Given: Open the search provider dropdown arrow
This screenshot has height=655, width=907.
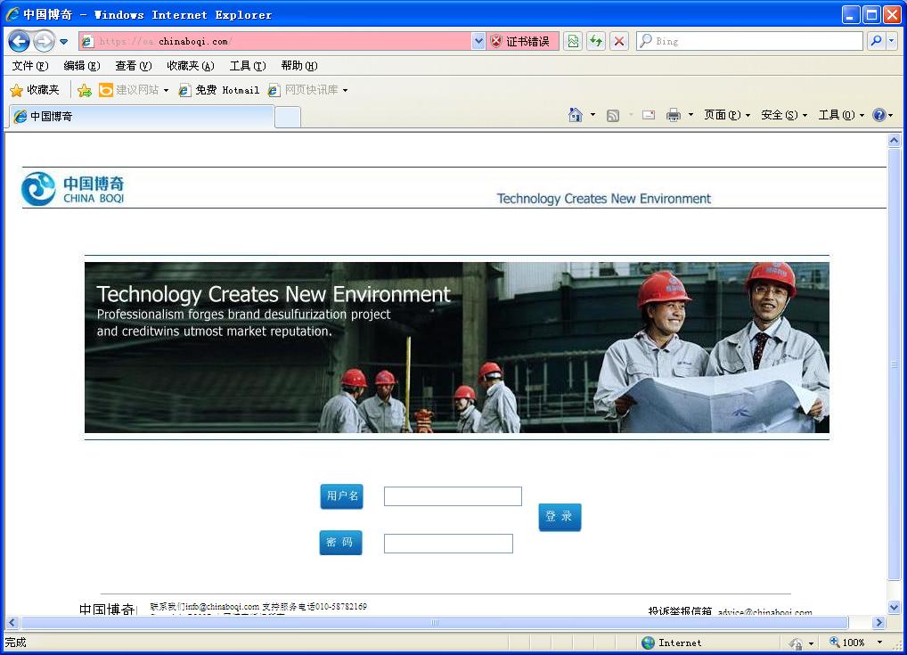Looking at the screenshot, I should [891, 41].
